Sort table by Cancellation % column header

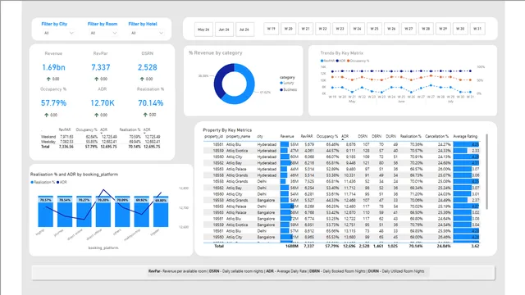[x=436, y=137]
